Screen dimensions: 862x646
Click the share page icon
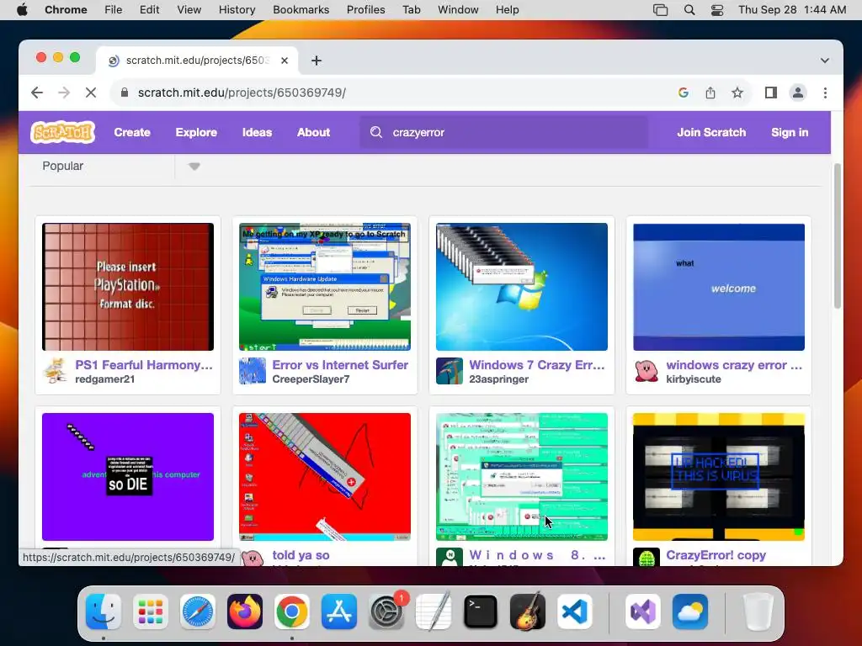[710, 93]
